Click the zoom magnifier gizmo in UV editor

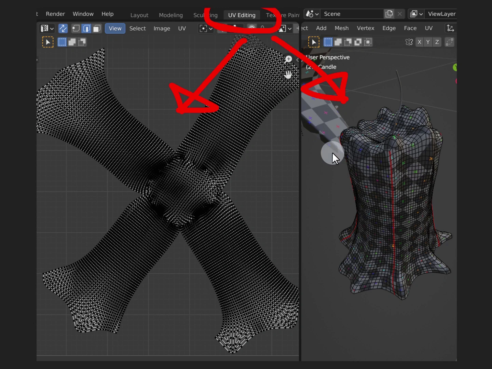288,59
